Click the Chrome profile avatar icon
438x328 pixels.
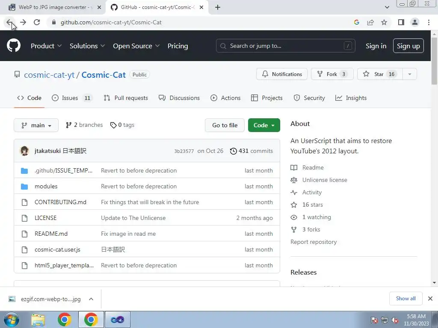coord(415,22)
